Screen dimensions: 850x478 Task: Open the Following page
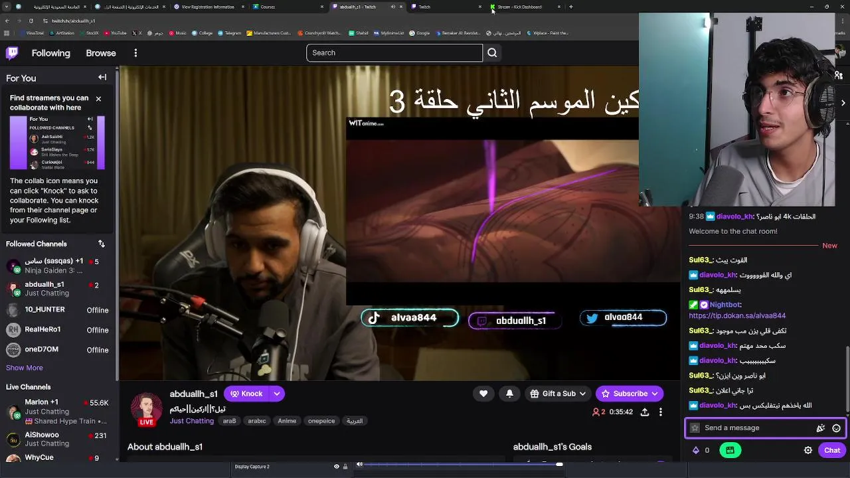click(x=50, y=53)
